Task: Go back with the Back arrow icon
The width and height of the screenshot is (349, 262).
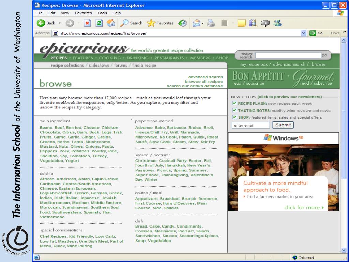Action: (x=41, y=23)
